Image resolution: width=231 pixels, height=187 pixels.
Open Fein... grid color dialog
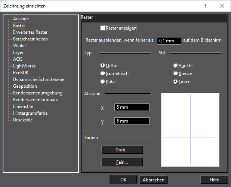pyautogui.click(x=122, y=162)
